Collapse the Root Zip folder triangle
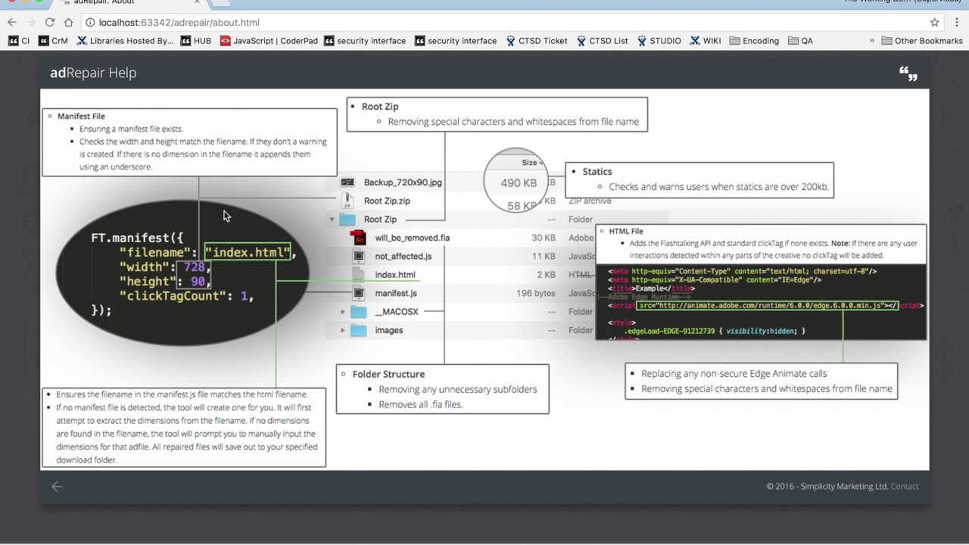 [332, 220]
